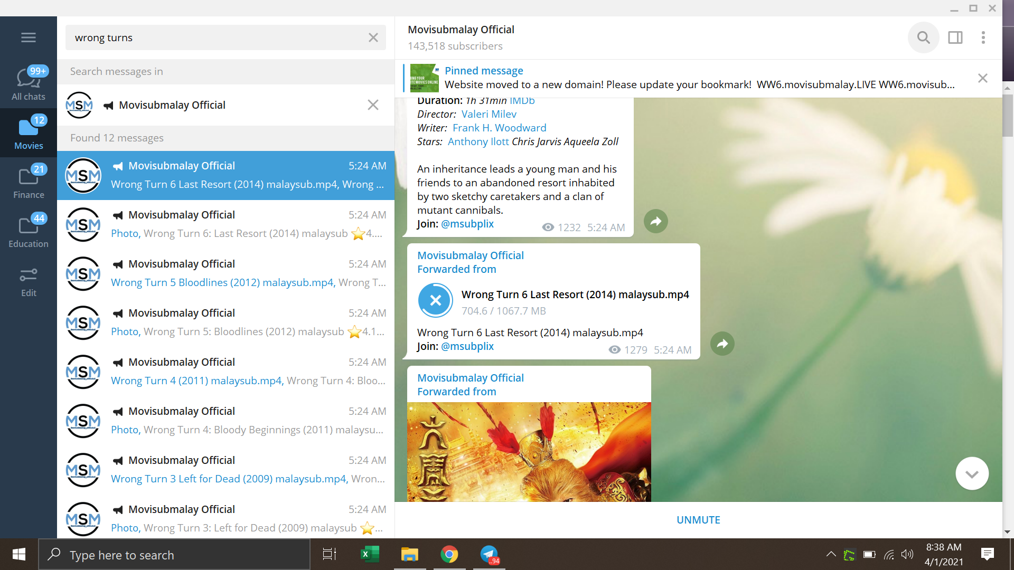Open Google Chrome from the taskbar
Viewport: 1014px width, 570px height.
(449, 554)
